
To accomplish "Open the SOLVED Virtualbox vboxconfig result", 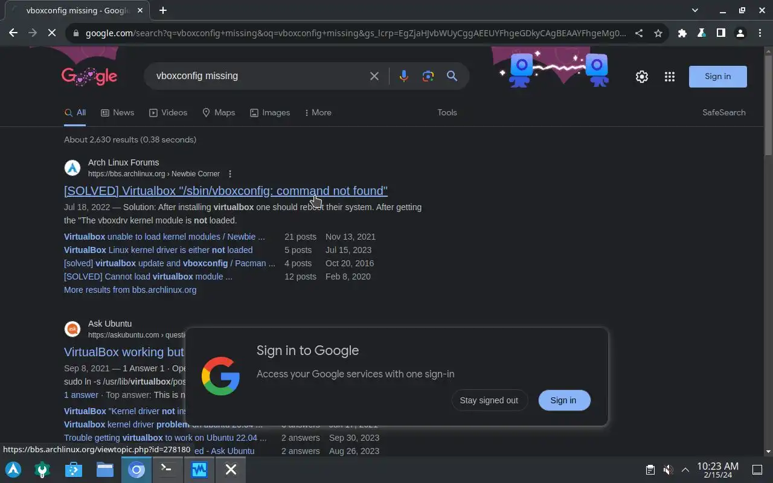I will [x=226, y=191].
